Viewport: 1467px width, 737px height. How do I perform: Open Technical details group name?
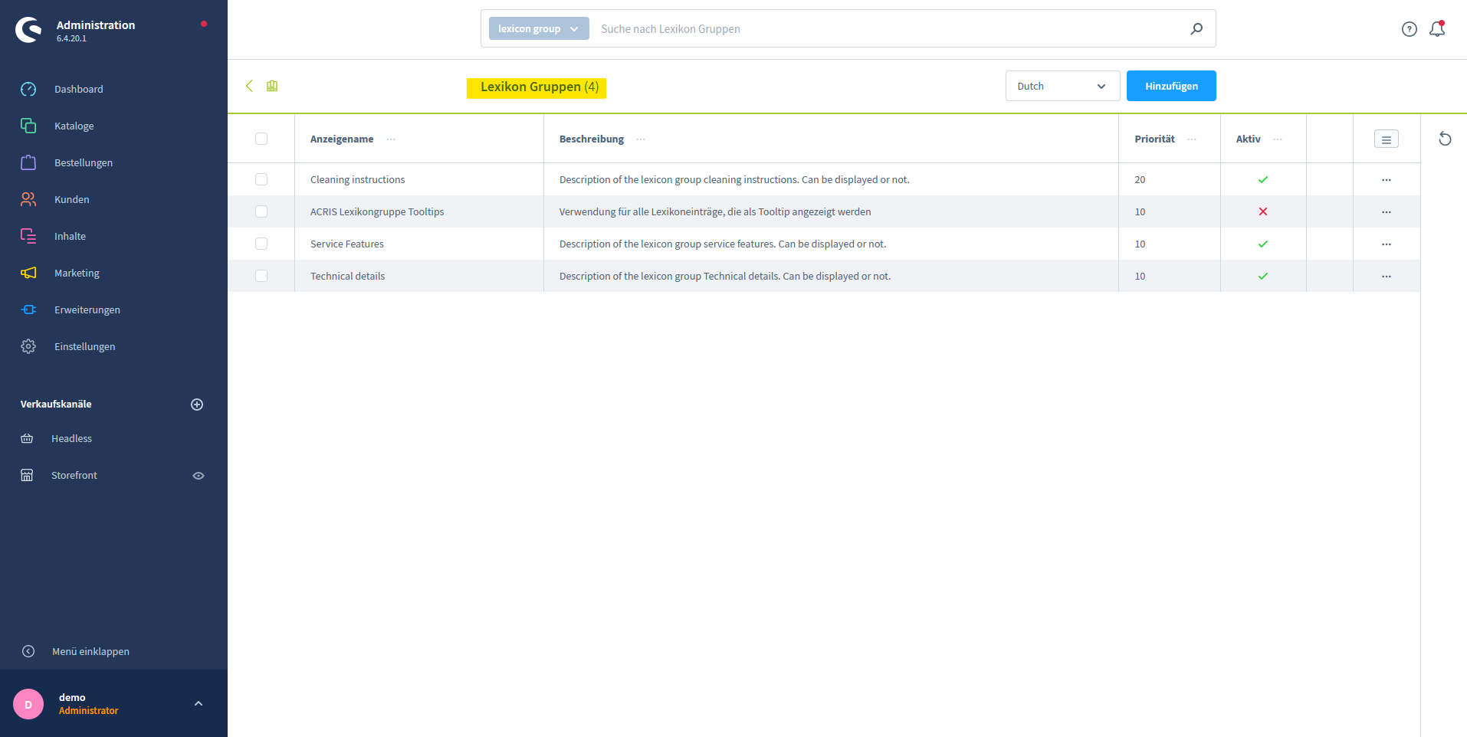347,276
